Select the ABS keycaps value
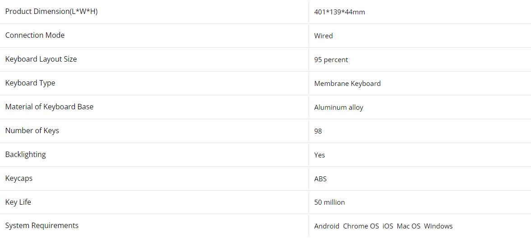Image resolution: width=531 pixels, height=242 pixels. [320, 179]
